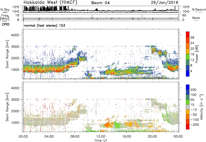Click the '20:00' time axis tick label
This screenshot has height=142, width=206.
tap(152, 137)
